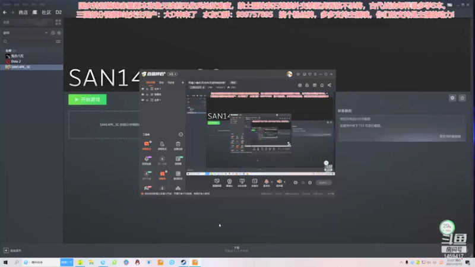Open the mode dropdown pill next to the streaming logo

tap(172, 74)
